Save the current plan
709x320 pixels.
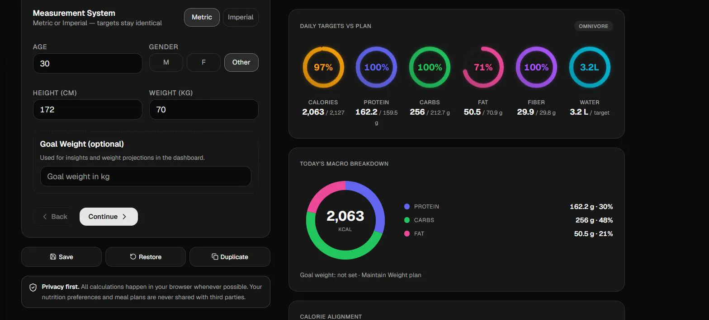pos(61,257)
